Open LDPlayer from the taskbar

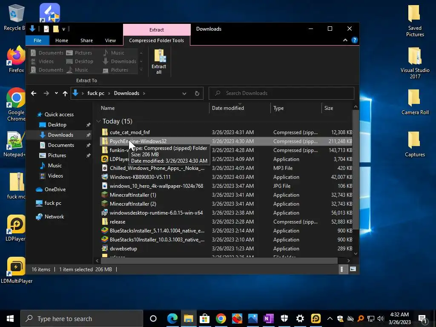click(316, 318)
